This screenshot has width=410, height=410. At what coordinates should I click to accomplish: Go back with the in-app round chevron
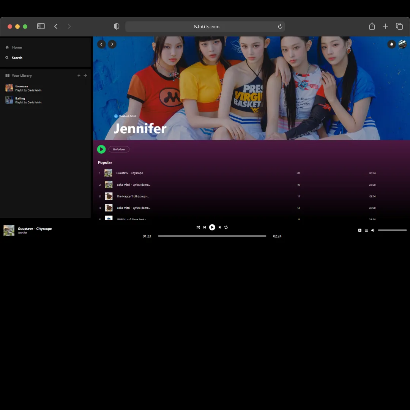101,44
